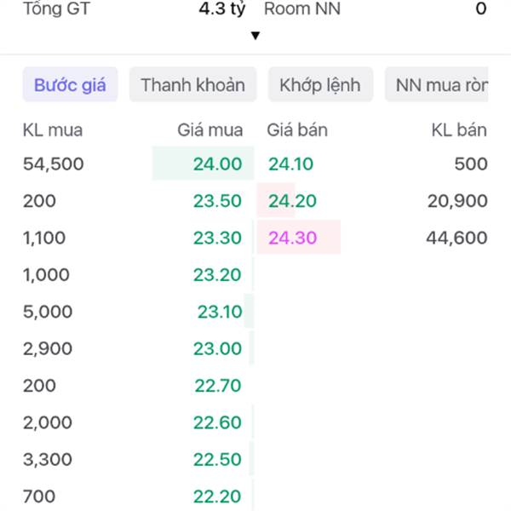This screenshot has height=511, width=511.
Task: Click bid price 23.10
Action: pos(220,312)
